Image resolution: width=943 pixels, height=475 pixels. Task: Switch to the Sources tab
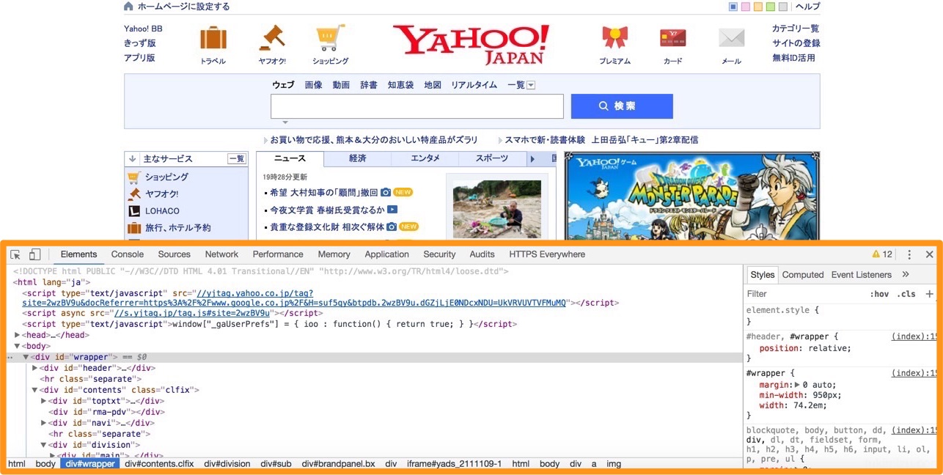(x=175, y=254)
